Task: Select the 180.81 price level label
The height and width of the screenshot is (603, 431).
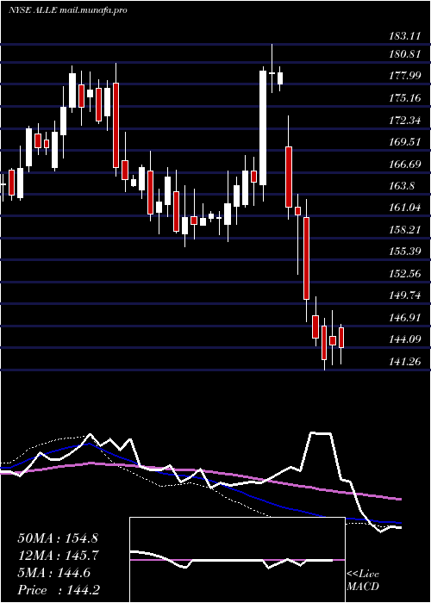Action: [x=404, y=54]
